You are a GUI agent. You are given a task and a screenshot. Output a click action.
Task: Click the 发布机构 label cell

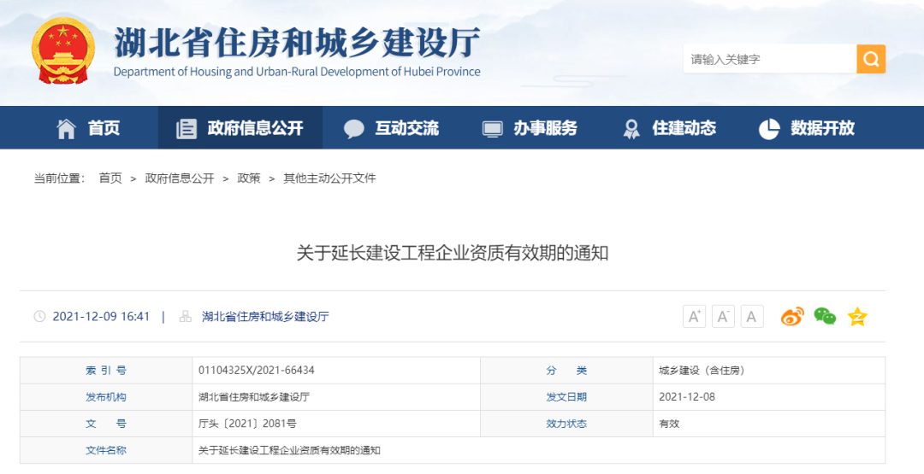(x=106, y=397)
